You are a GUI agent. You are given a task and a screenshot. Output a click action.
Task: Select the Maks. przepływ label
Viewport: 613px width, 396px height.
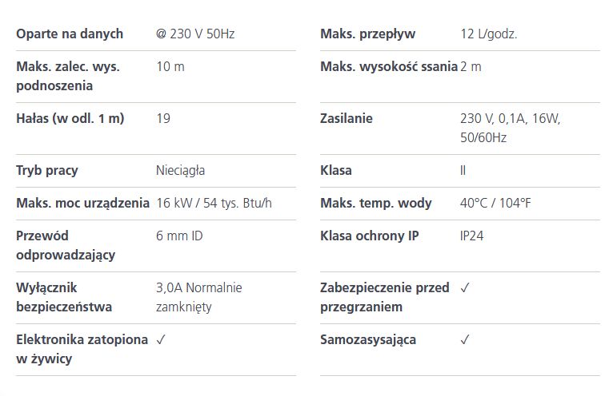click(368, 34)
